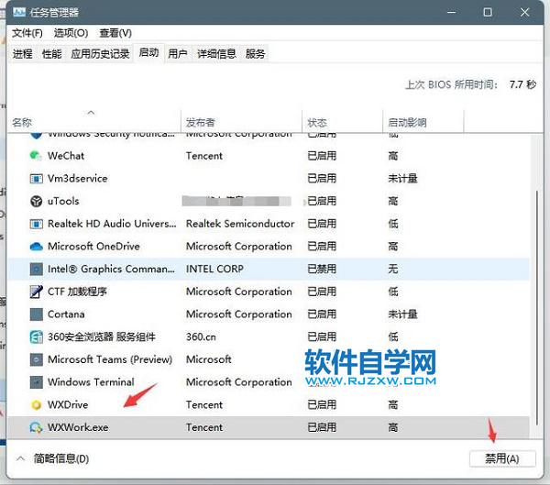
Task: Click the vertical scrollbar of startup list
Action: pyautogui.click(x=536, y=309)
